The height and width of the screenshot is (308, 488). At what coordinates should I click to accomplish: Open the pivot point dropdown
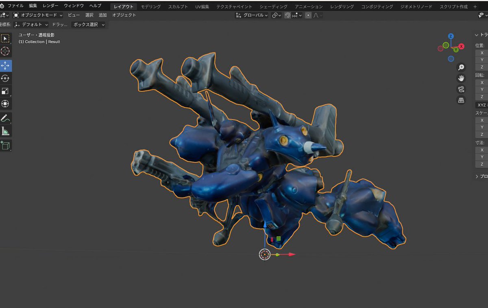(277, 15)
